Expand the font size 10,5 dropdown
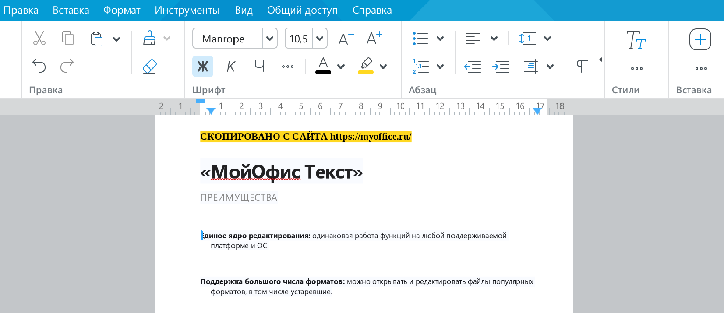This screenshot has width=724, height=313. click(320, 39)
